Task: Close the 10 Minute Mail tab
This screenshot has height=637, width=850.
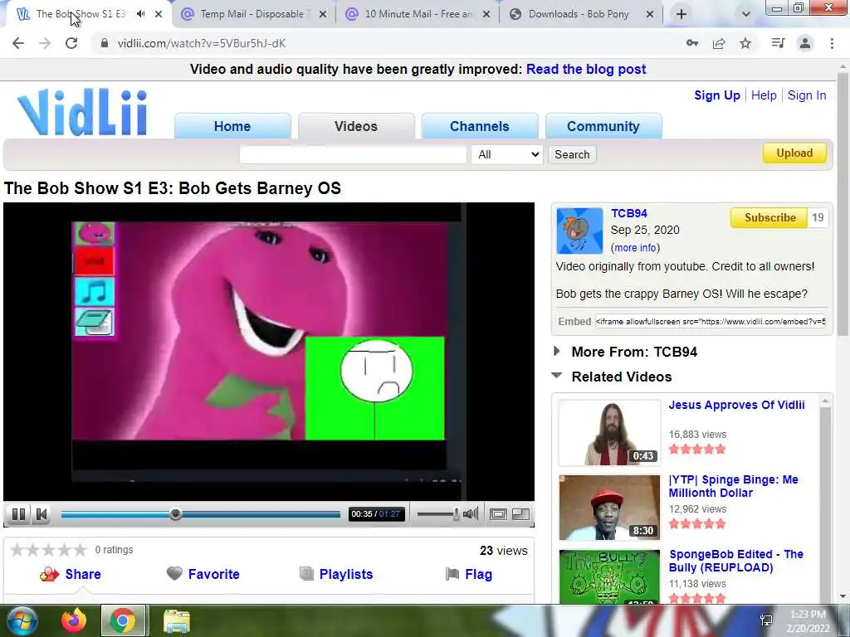Action: click(x=486, y=15)
